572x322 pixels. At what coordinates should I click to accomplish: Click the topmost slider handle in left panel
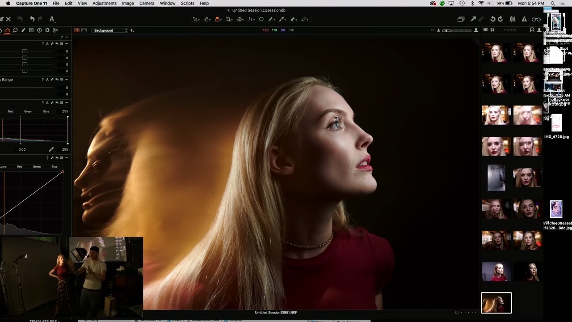(25, 51)
